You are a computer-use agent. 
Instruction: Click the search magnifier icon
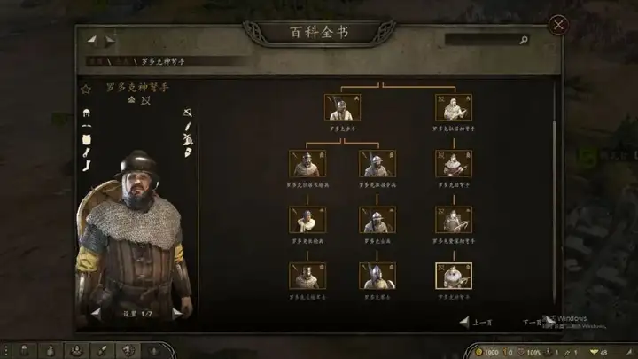pyautogui.click(x=524, y=40)
